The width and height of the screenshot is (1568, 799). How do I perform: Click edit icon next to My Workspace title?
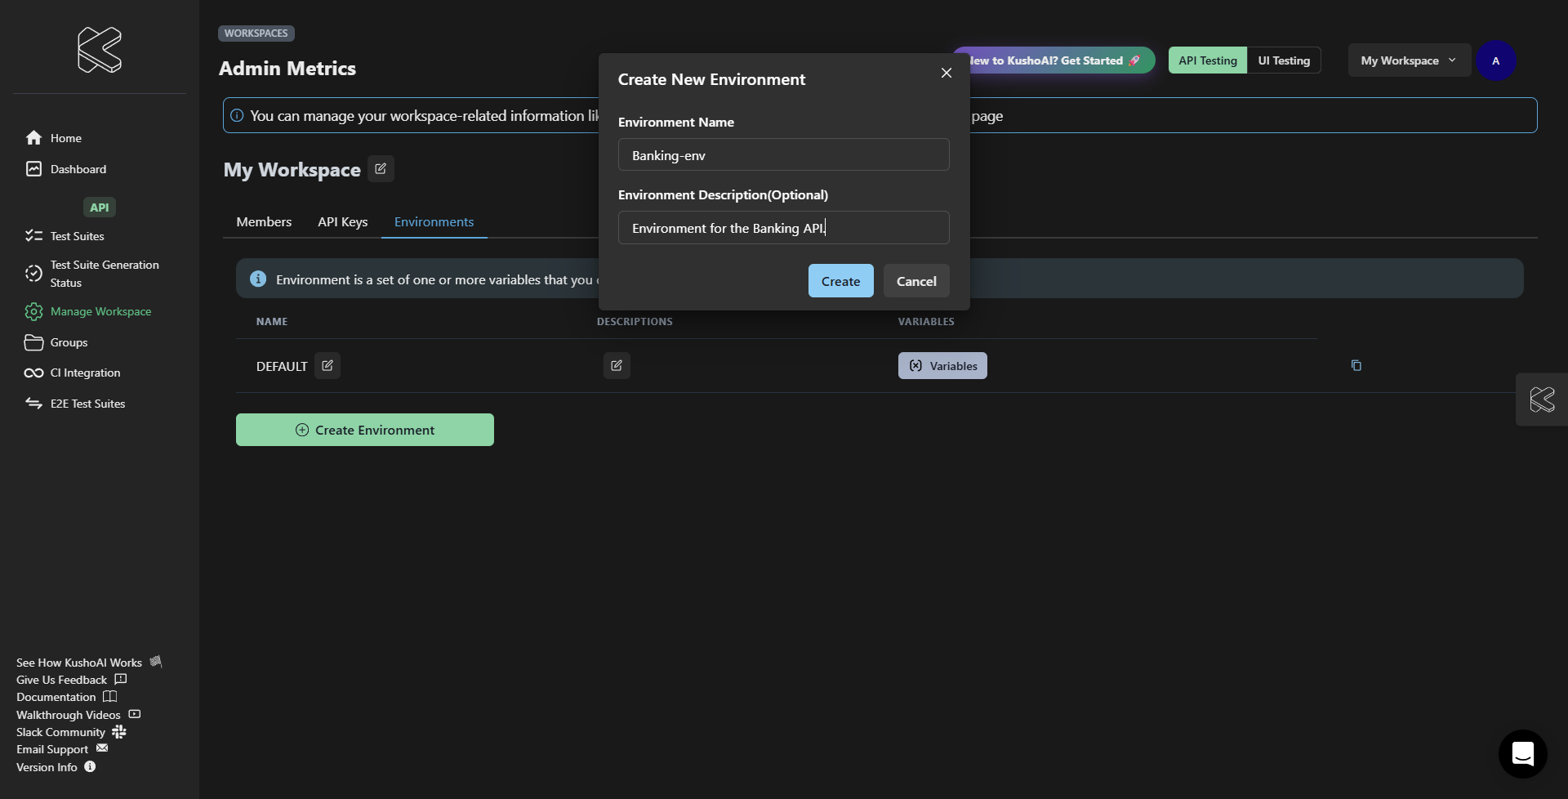(381, 169)
